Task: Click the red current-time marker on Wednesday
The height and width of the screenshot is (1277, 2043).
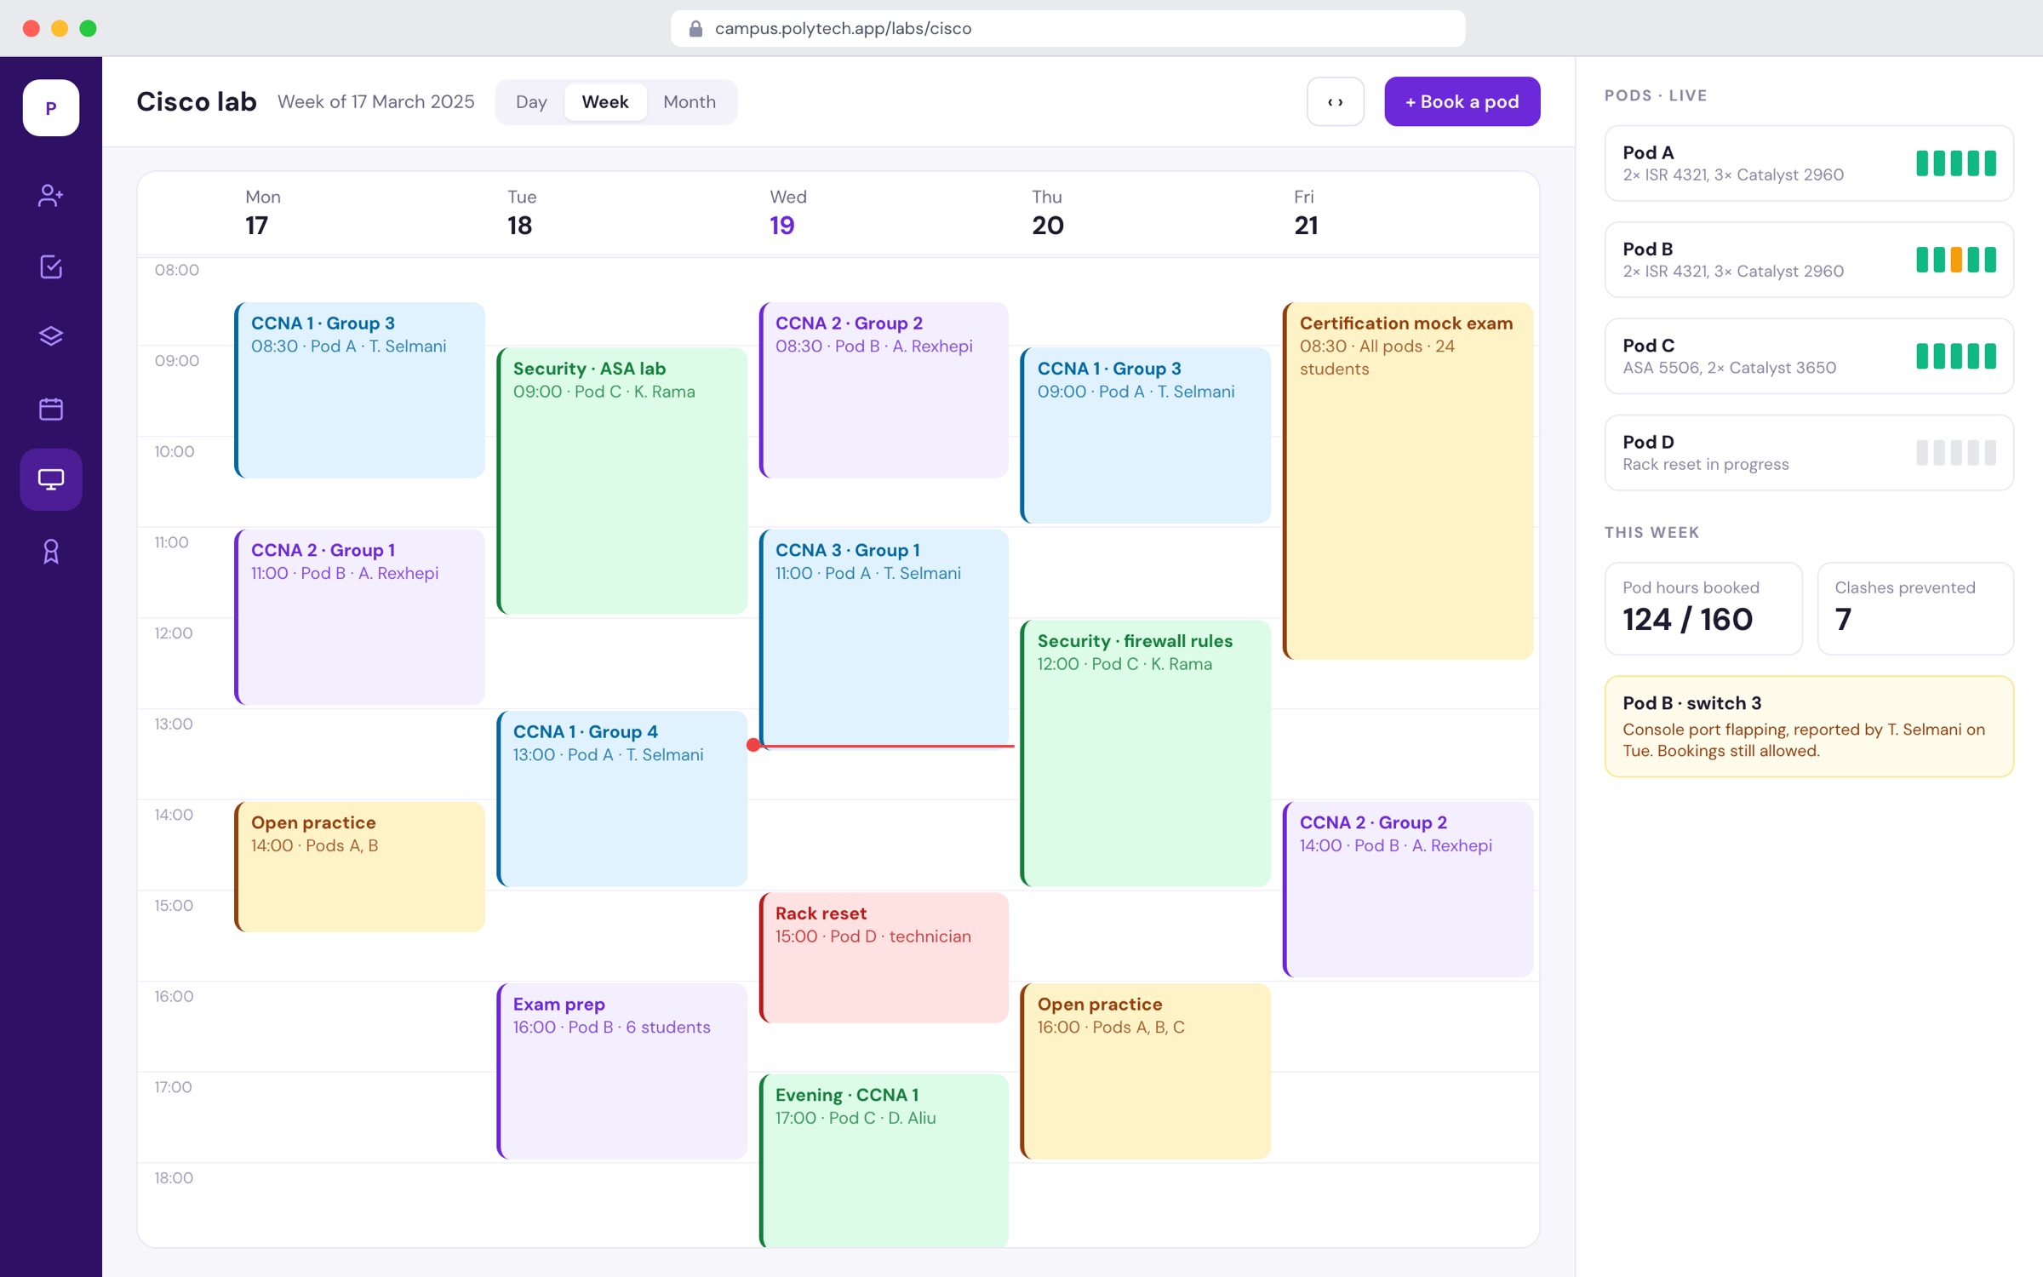Action: tap(753, 745)
